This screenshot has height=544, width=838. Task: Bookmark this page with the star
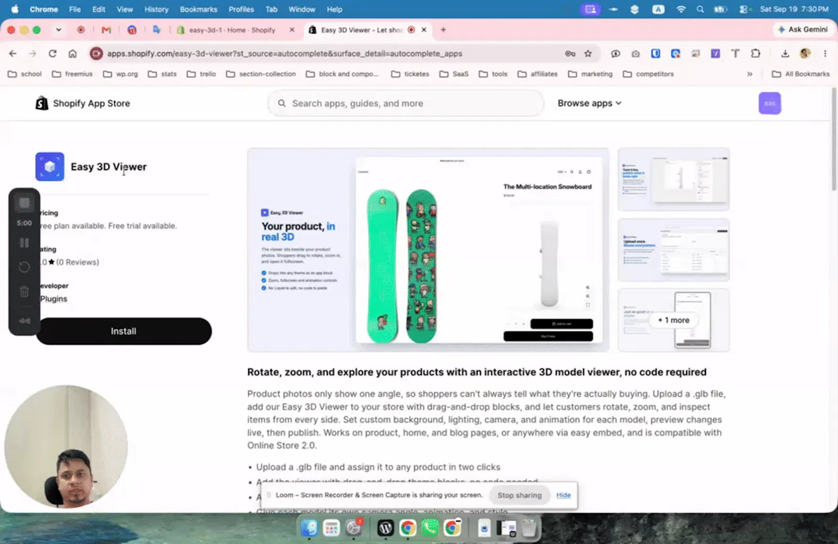[588, 53]
